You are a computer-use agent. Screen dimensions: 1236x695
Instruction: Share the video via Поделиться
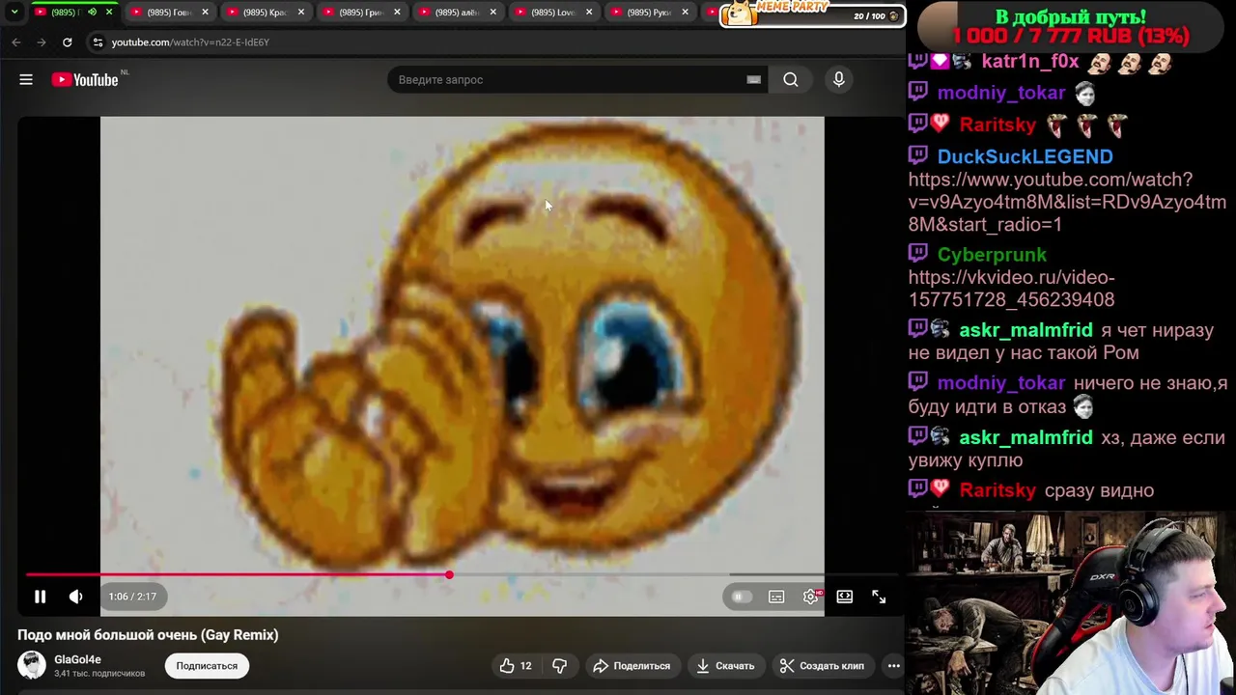(632, 666)
